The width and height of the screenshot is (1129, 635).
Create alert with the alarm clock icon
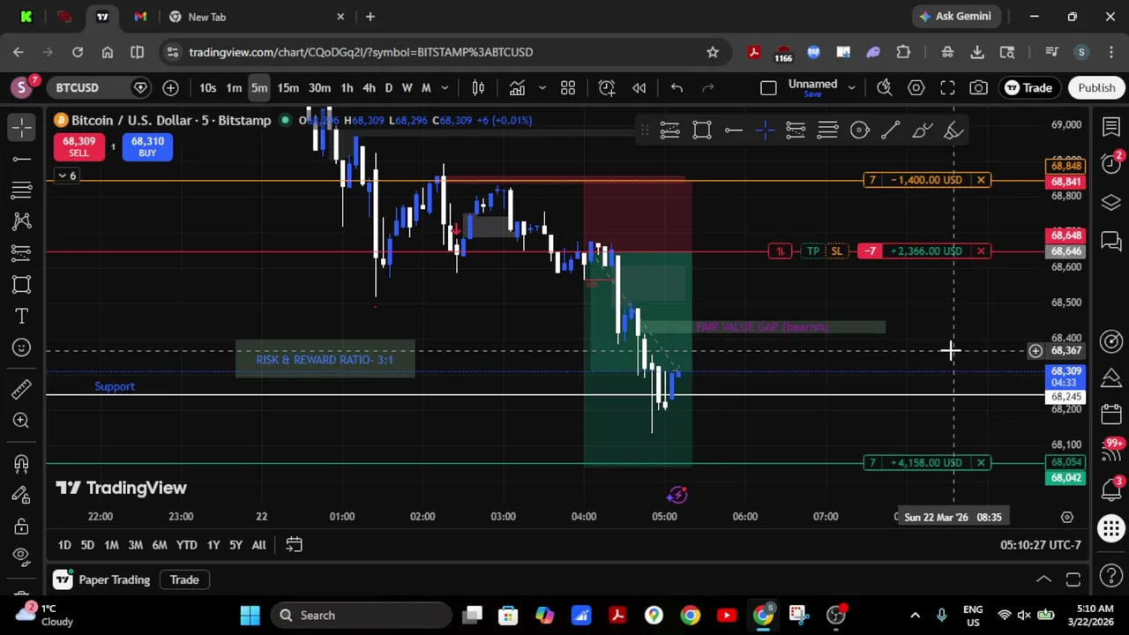(x=607, y=87)
